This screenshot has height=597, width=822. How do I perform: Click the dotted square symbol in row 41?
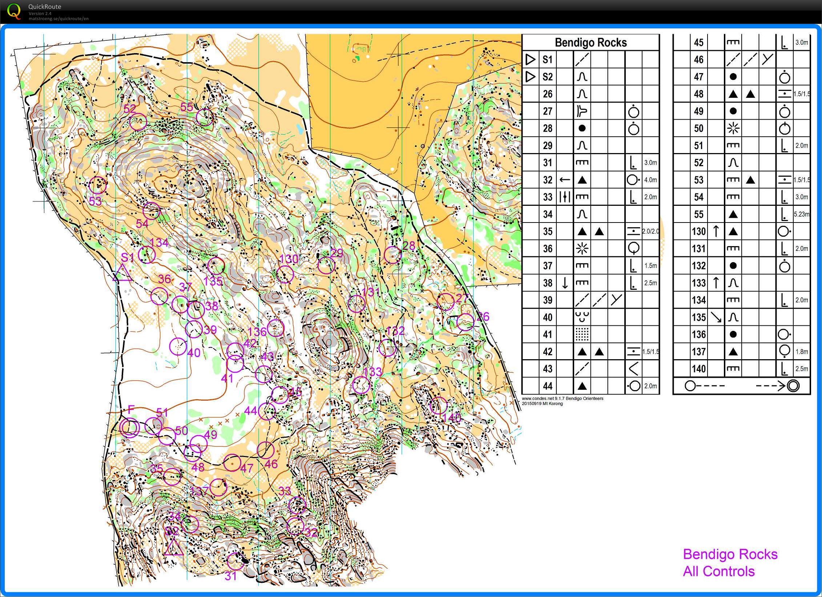click(582, 334)
